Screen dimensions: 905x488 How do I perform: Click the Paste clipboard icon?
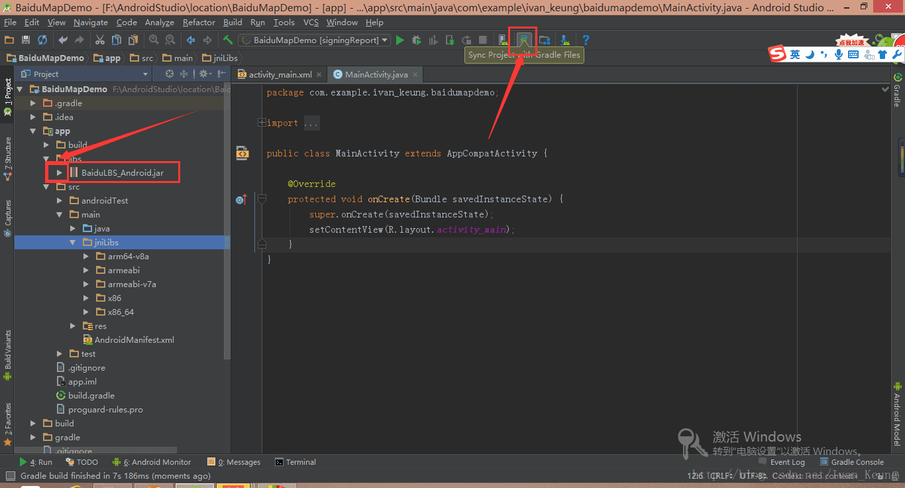click(x=133, y=40)
